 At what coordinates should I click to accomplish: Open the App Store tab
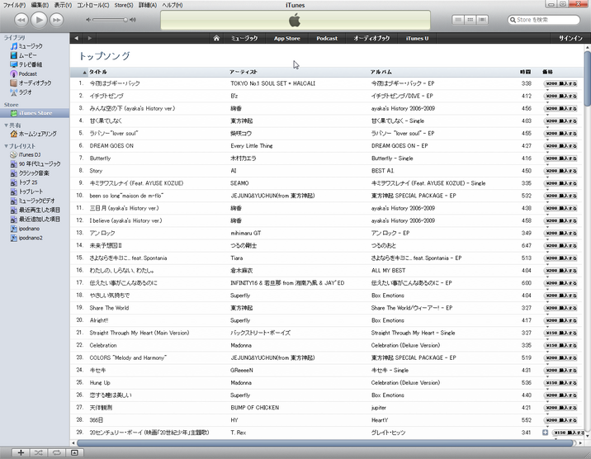(x=286, y=38)
